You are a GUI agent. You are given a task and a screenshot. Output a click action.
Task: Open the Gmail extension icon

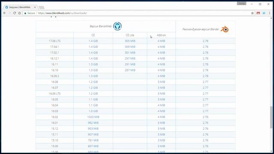point(258,13)
